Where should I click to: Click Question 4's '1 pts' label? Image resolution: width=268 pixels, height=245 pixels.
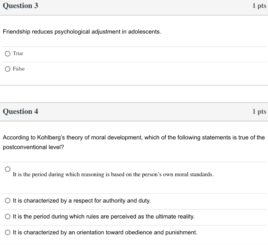pyautogui.click(x=259, y=112)
